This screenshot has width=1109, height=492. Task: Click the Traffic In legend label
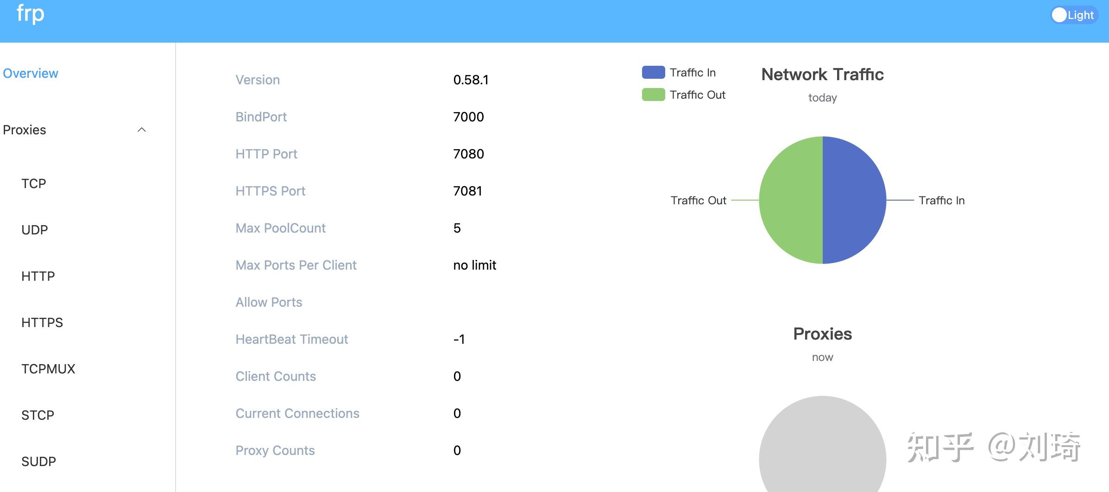pyautogui.click(x=693, y=72)
